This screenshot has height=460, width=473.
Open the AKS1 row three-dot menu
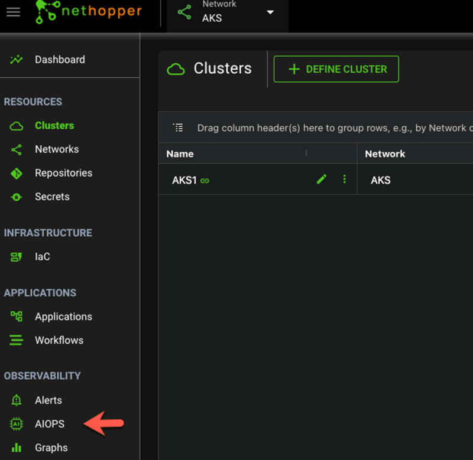(x=344, y=180)
